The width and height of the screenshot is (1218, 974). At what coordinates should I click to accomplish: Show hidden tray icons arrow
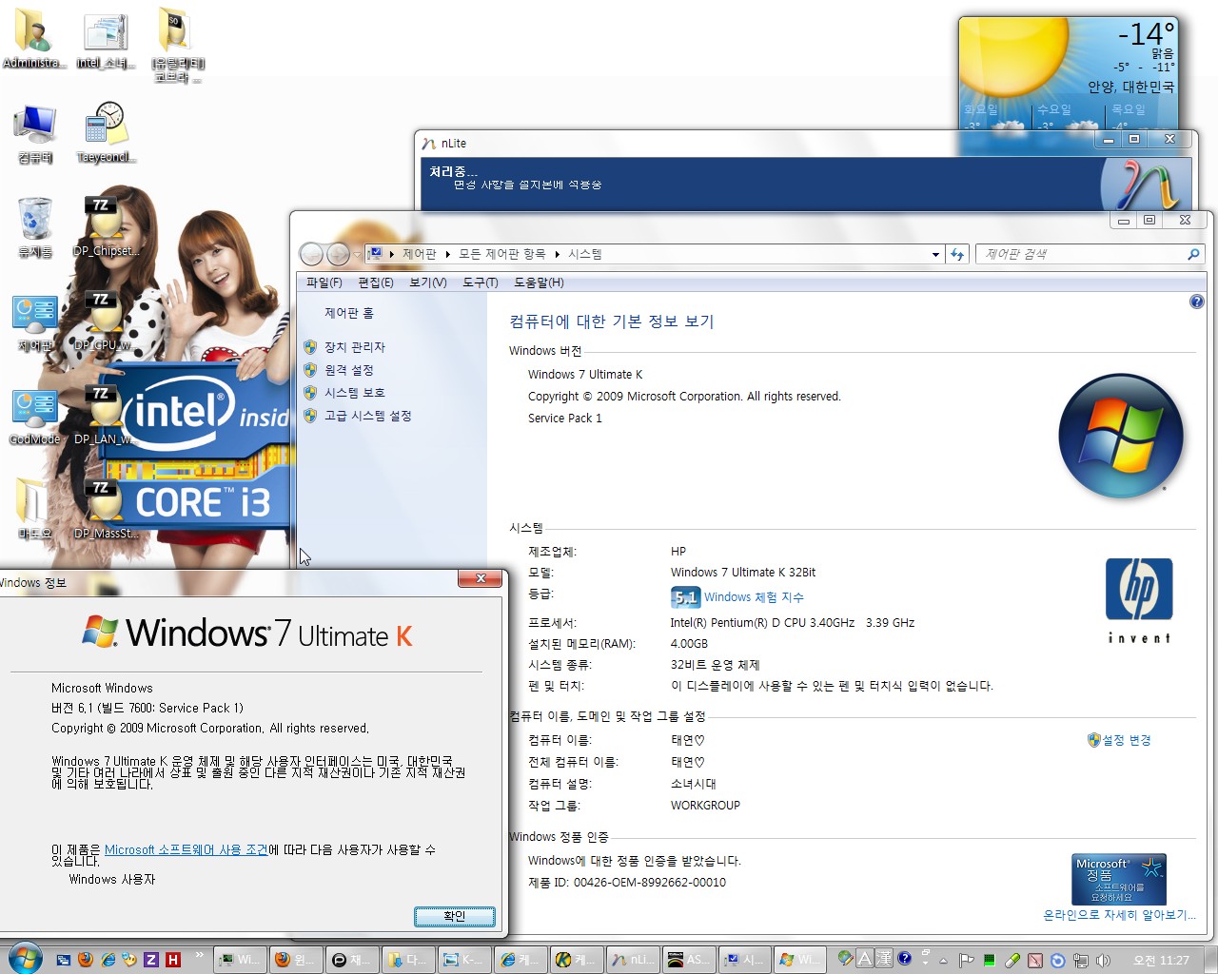tap(943, 961)
